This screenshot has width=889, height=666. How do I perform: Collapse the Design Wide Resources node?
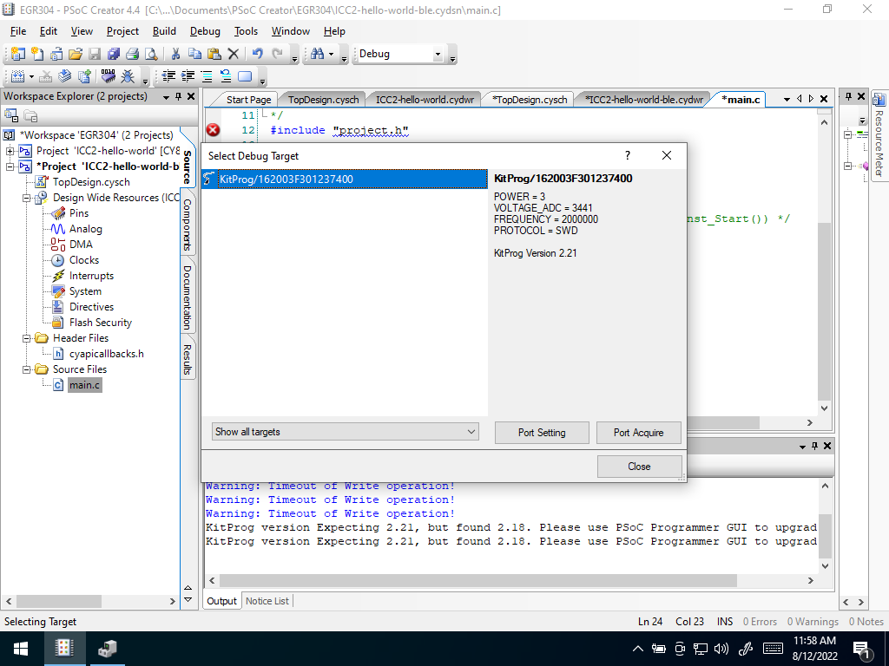[27, 198]
